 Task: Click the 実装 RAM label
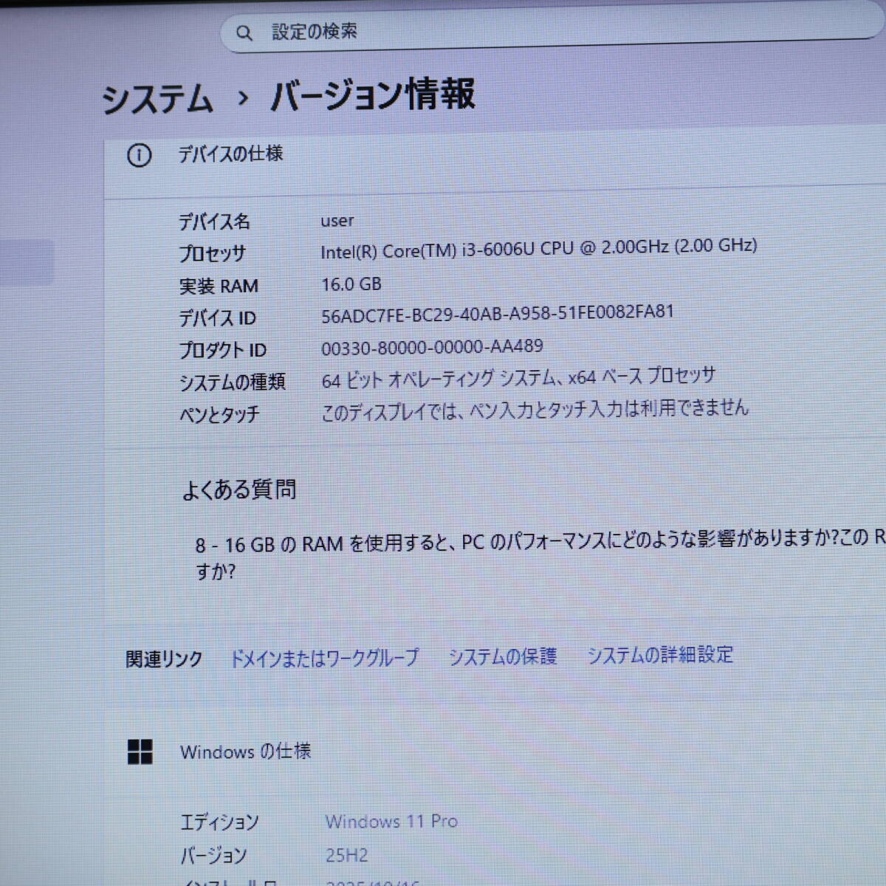click(x=219, y=286)
